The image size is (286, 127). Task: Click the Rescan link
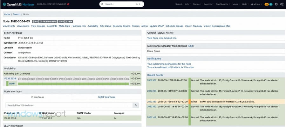click(136, 26)
